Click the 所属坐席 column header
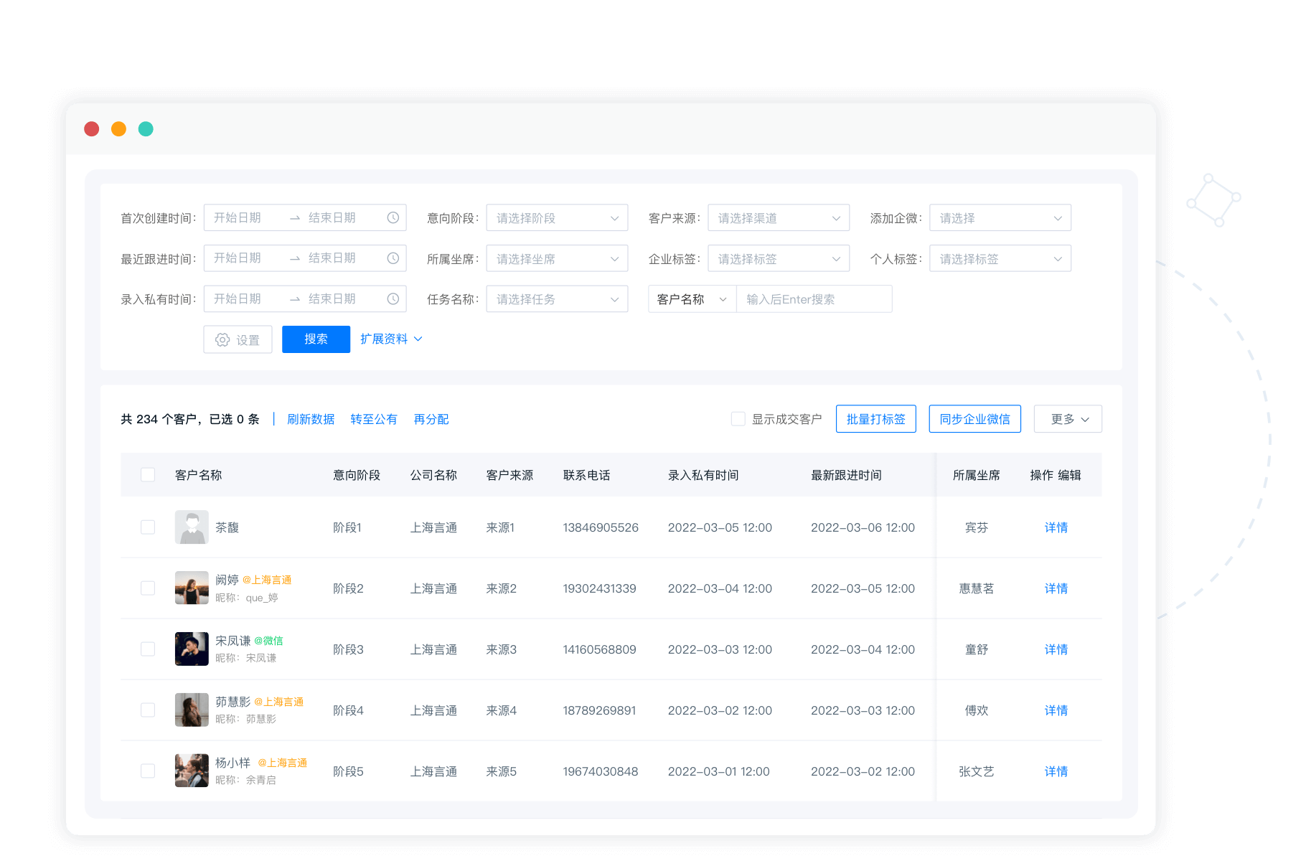 point(977,475)
